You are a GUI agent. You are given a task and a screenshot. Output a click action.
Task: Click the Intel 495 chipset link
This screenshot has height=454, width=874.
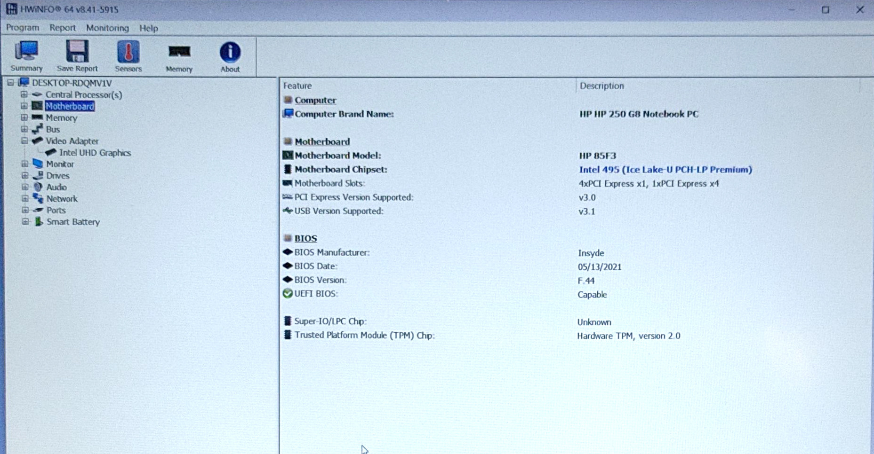(666, 169)
